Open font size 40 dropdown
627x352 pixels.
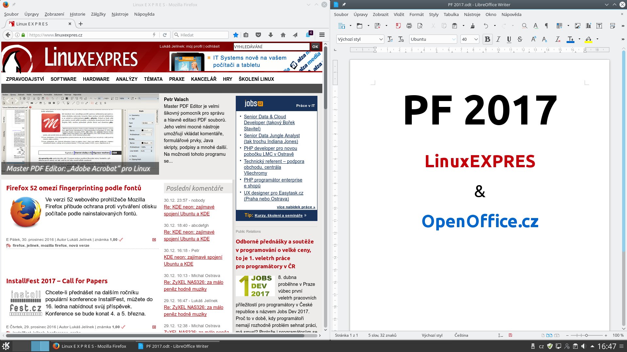click(476, 39)
